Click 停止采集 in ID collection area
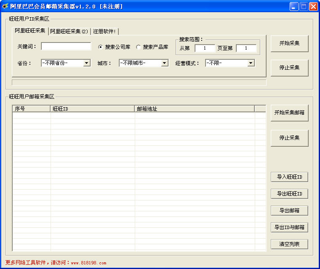The image size is (320, 269). click(289, 68)
